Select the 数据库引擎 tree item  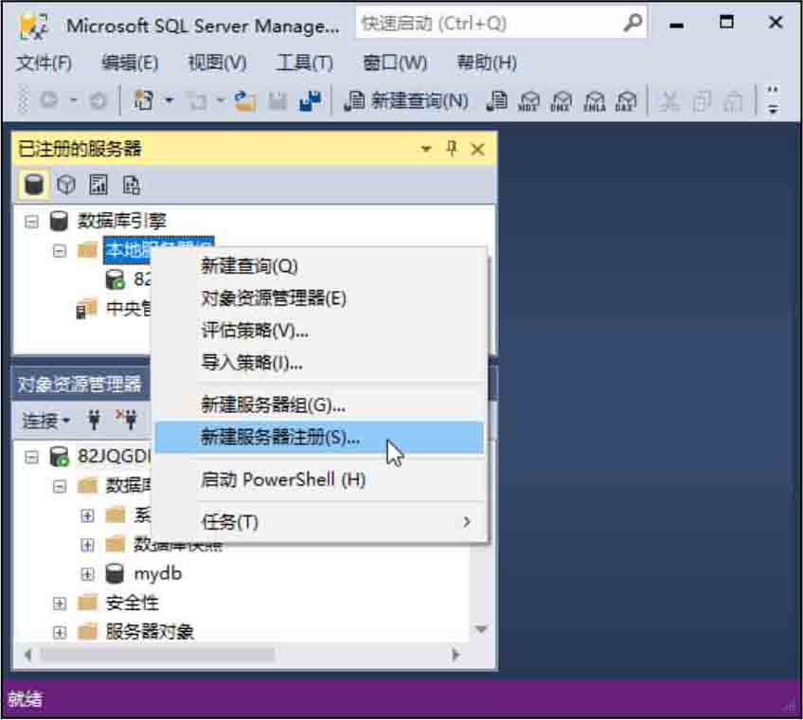(122, 222)
